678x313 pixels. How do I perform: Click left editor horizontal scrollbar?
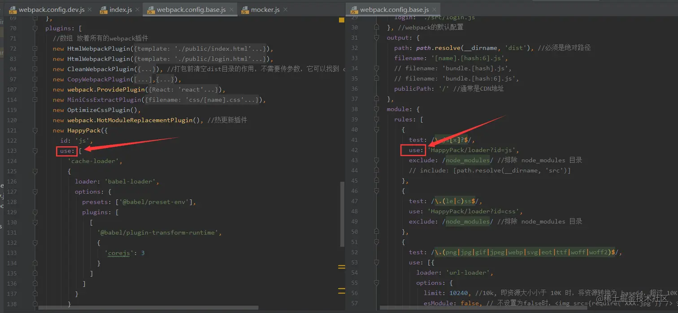[148, 308]
